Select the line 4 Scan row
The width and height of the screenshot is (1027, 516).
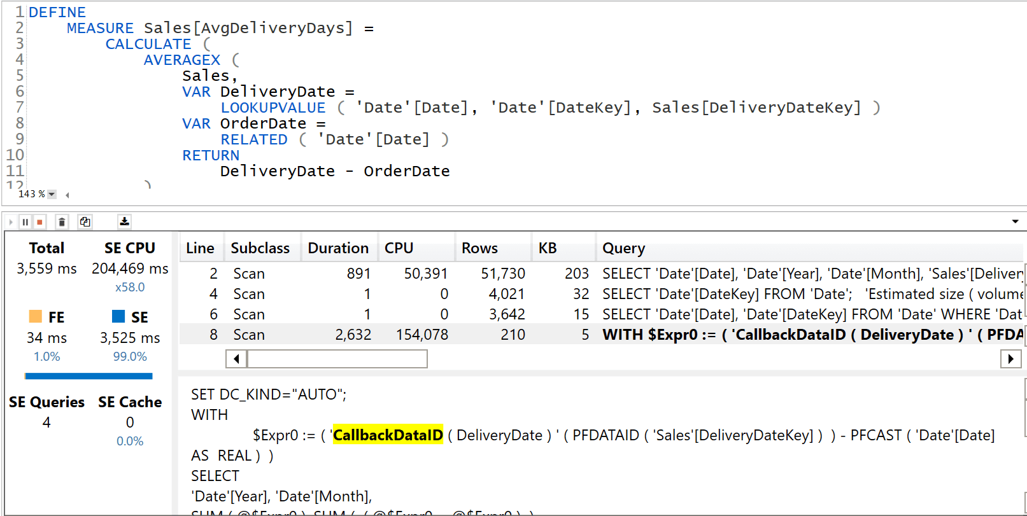pyautogui.click(x=601, y=294)
